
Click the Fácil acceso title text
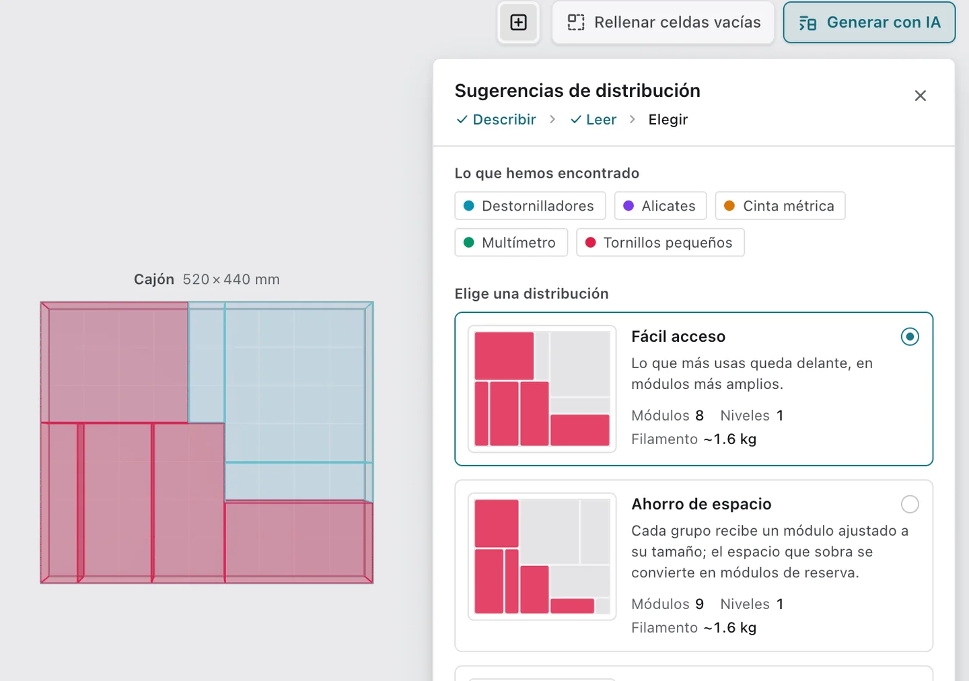tap(678, 336)
